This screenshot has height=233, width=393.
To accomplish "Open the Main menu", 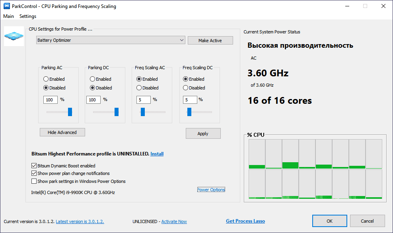I will [8, 16].
